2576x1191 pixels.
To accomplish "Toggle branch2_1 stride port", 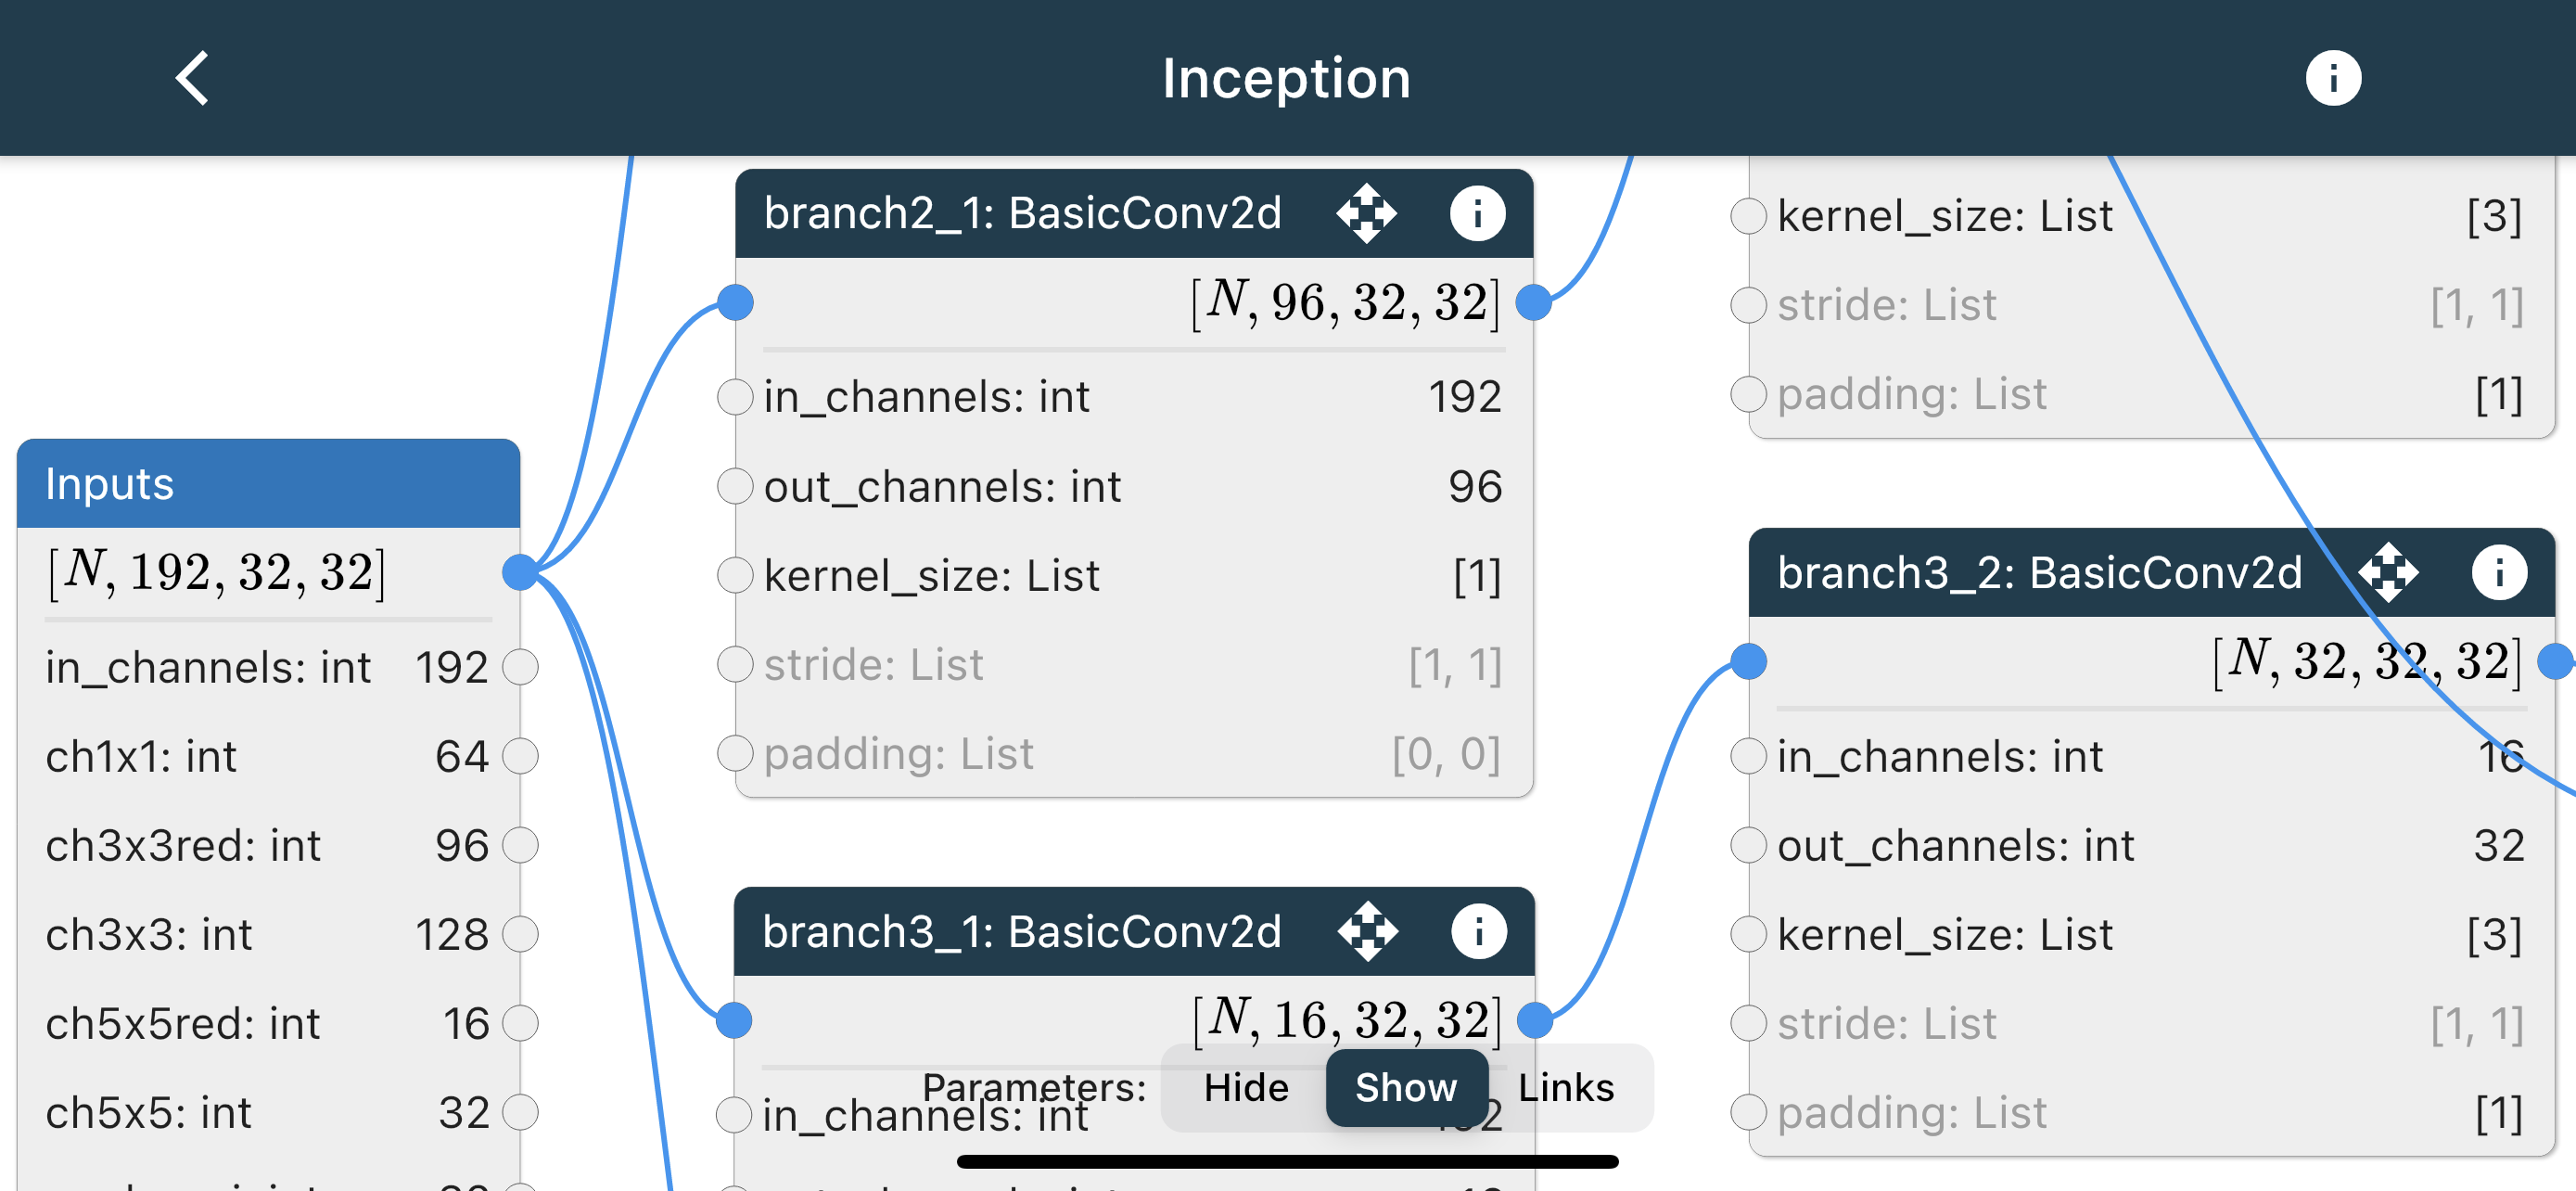I will point(735,664).
